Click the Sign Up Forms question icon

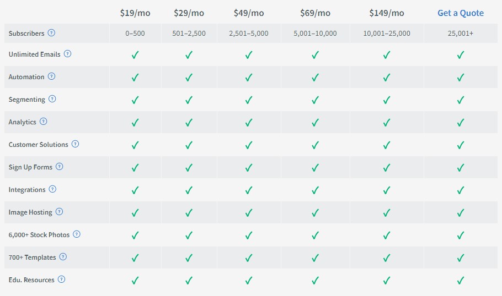point(59,167)
